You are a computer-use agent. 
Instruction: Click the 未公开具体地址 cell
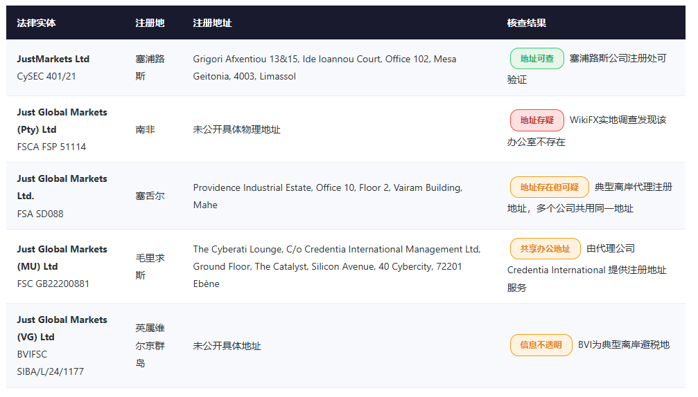click(x=227, y=346)
